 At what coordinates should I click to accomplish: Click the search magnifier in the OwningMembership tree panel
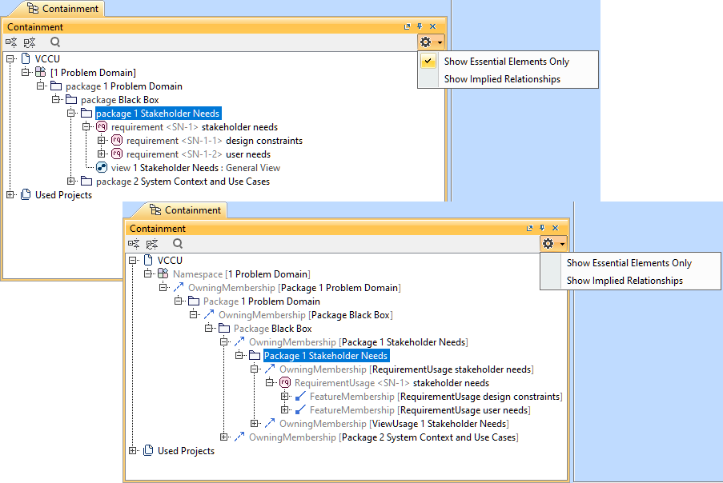point(178,244)
